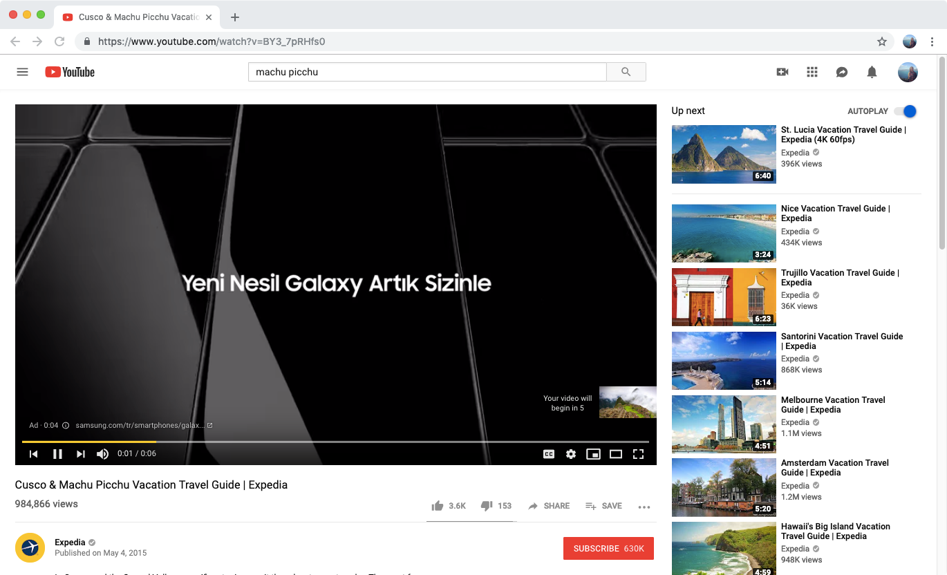Focus the machu picchu search field
The image size is (947, 575).
click(427, 72)
